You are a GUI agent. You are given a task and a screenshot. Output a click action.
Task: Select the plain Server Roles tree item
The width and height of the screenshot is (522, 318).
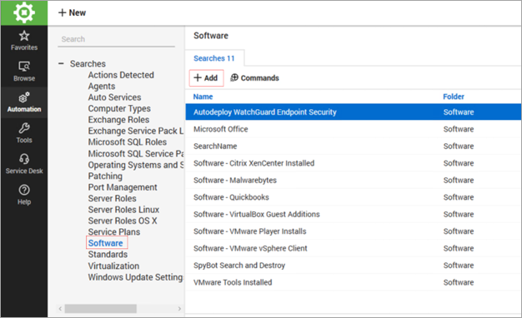coord(113,198)
